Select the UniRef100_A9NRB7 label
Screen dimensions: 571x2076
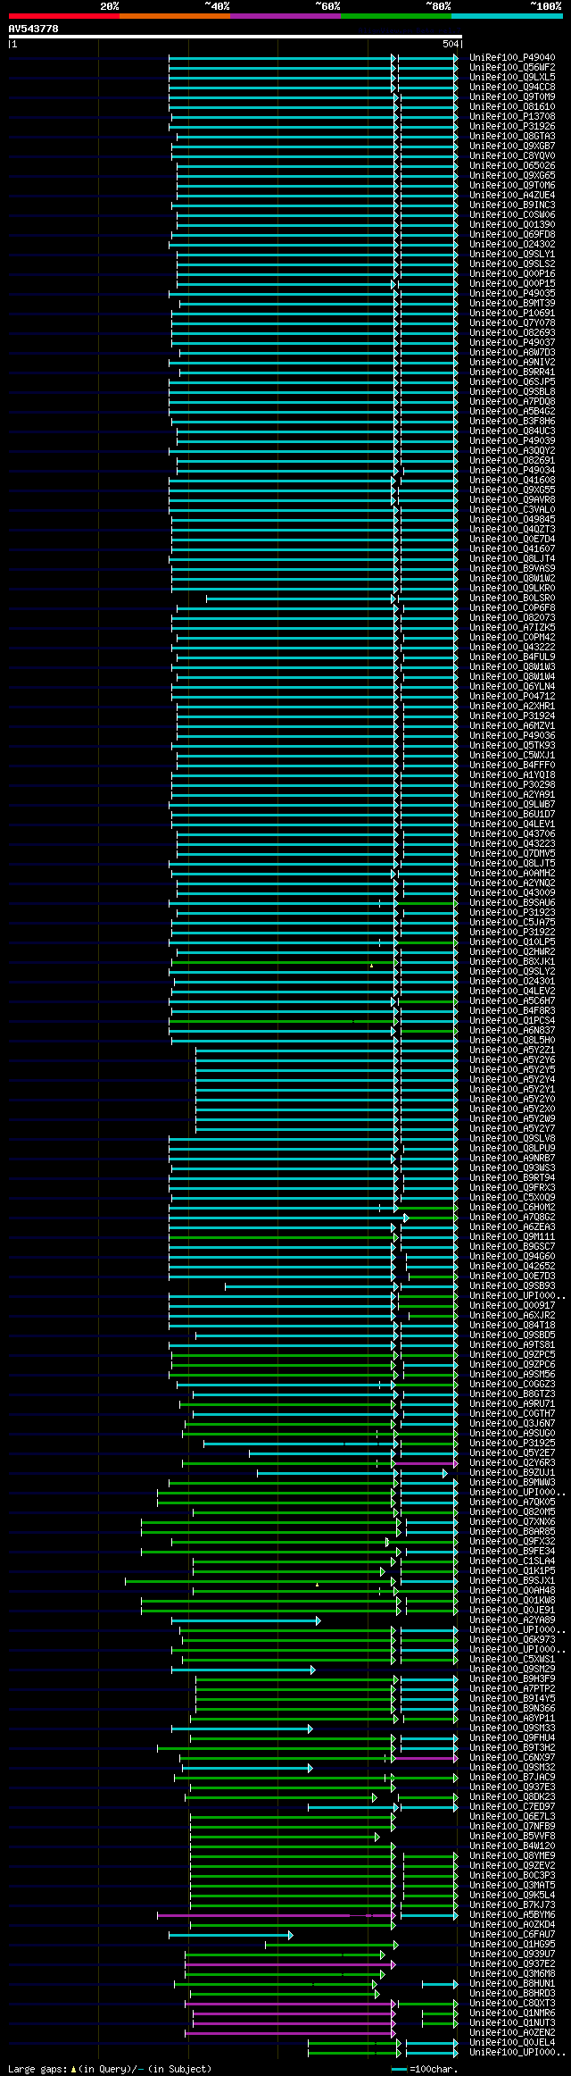(512, 1158)
